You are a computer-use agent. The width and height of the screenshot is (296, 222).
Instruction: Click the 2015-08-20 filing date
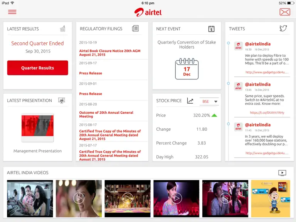[88, 104]
